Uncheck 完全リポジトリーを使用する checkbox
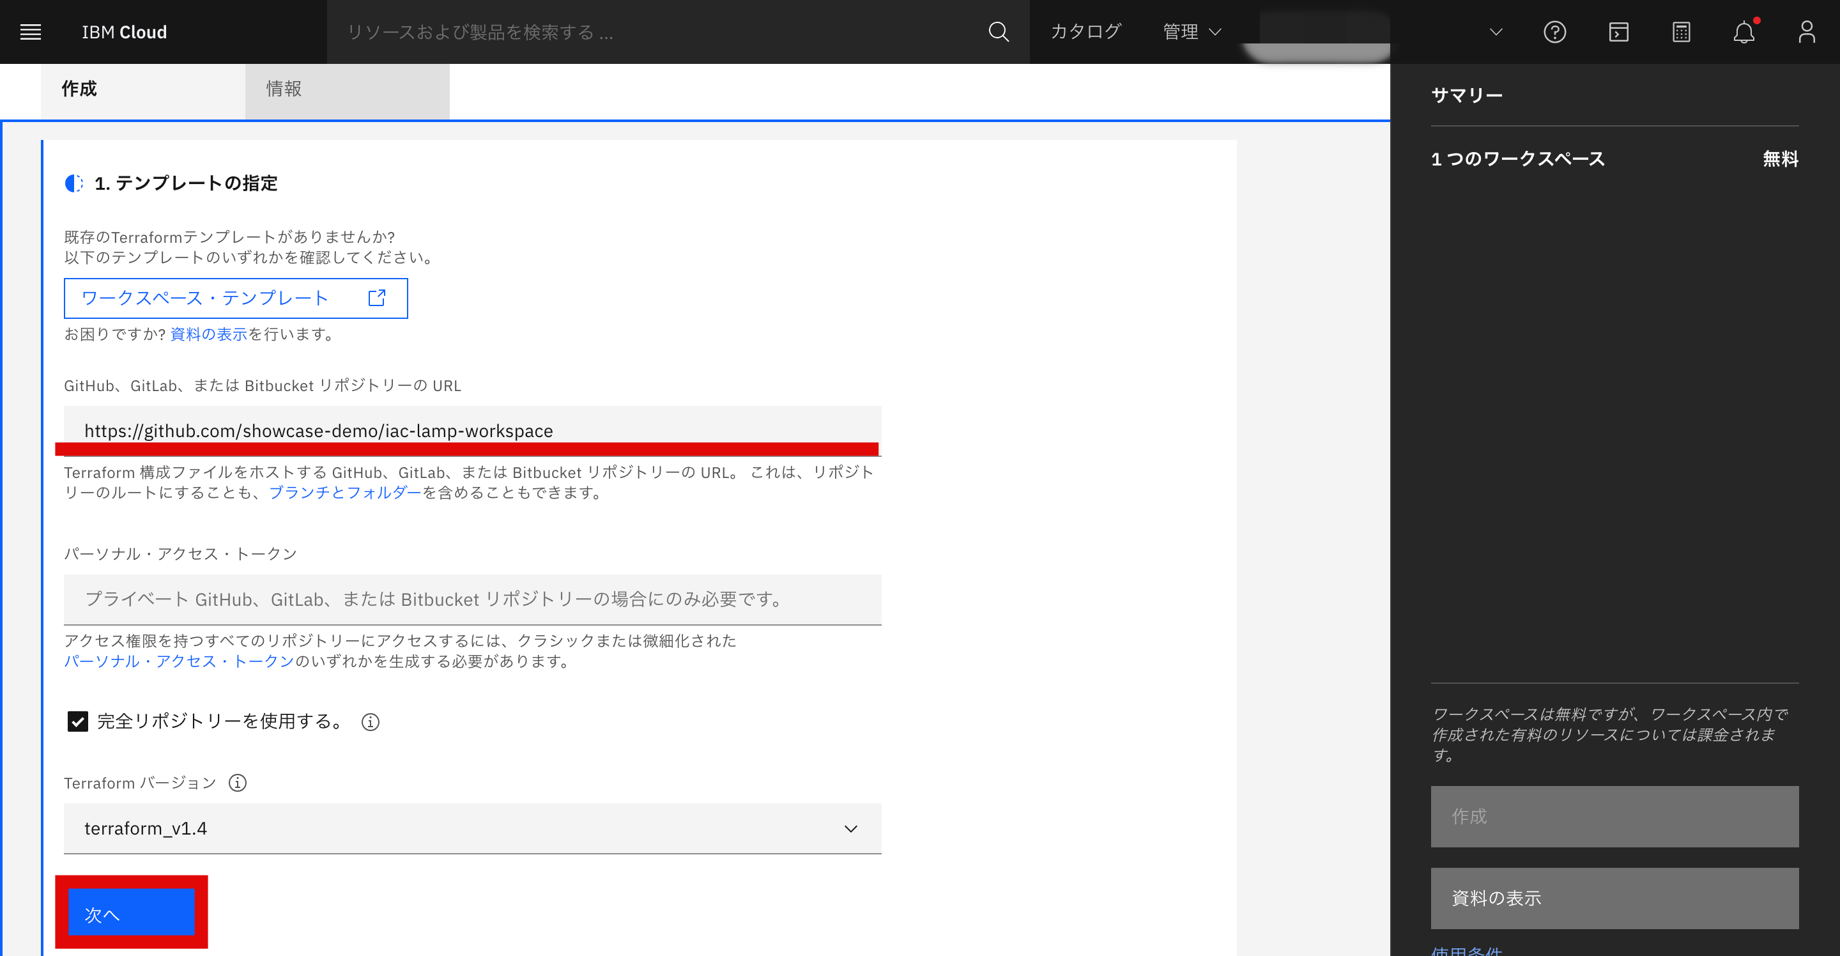 tap(77, 721)
